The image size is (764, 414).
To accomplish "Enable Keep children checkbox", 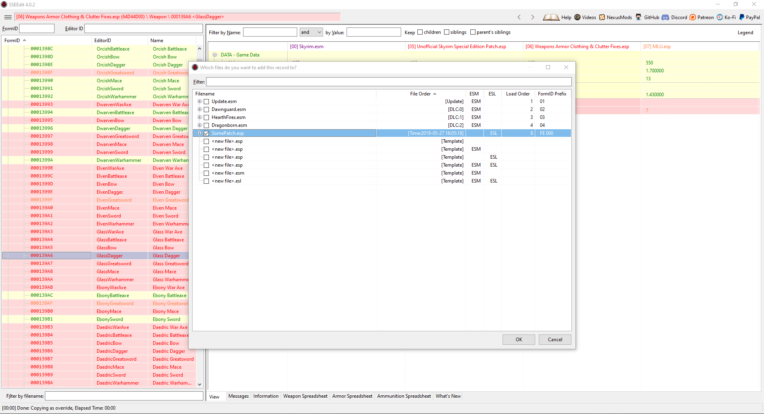I will [420, 32].
